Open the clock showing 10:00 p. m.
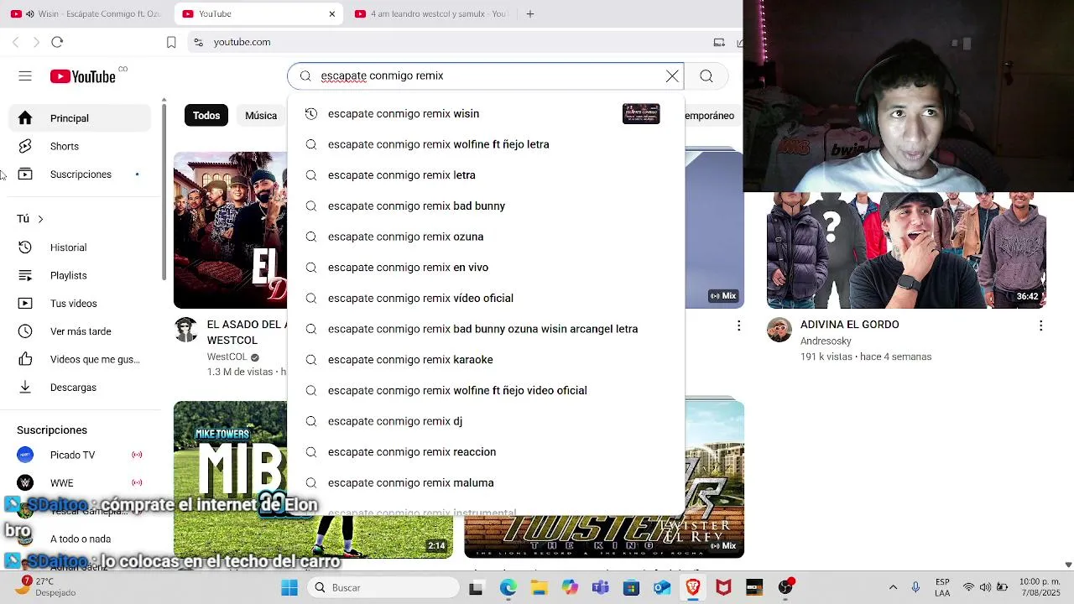Image resolution: width=1074 pixels, height=604 pixels. [x=1040, y=587]
